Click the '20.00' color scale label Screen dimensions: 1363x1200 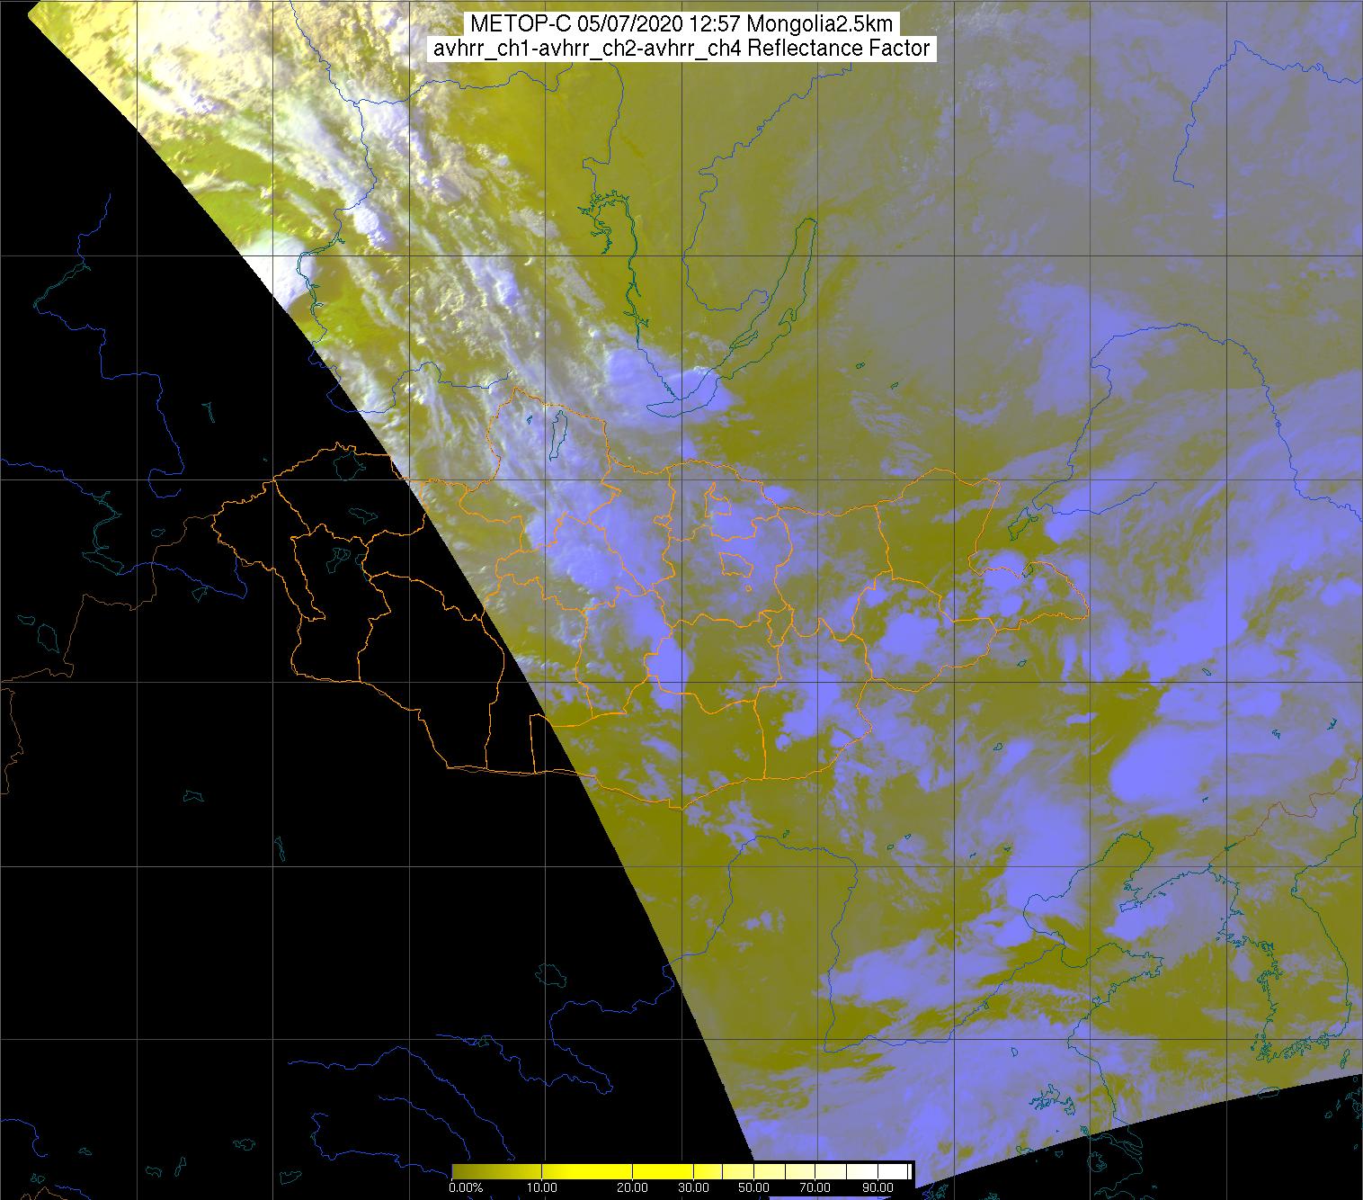[x=632, y=1187]
